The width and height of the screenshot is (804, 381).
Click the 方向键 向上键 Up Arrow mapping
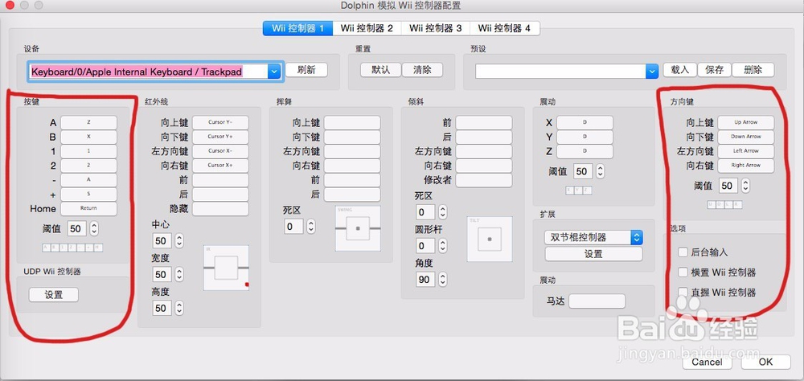pos(745,122)
